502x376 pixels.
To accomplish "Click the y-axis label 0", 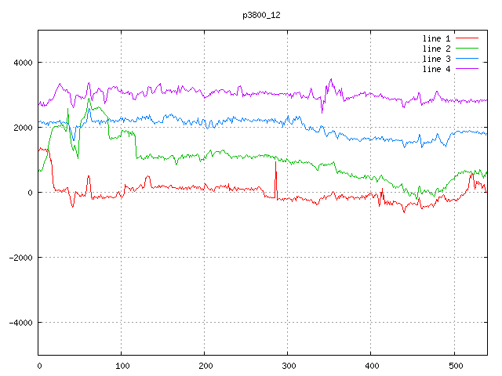I will pyautogui.click(x=30, y=193).
